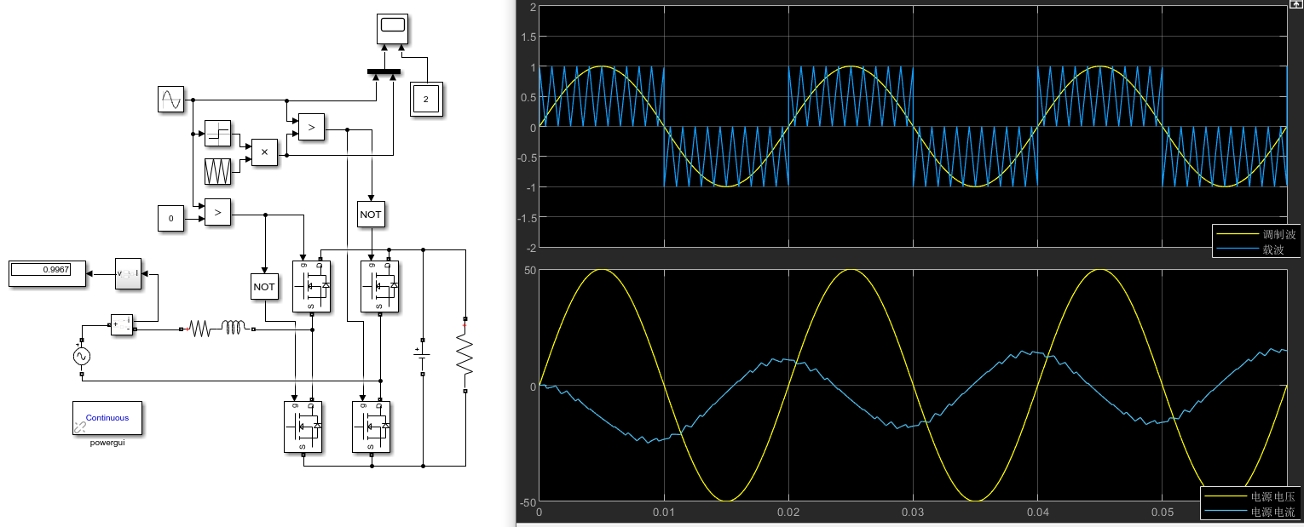Viewport: 1304px width, 527px height.
Task: Open the powergui Continuous settings
Action: point(107,418)
